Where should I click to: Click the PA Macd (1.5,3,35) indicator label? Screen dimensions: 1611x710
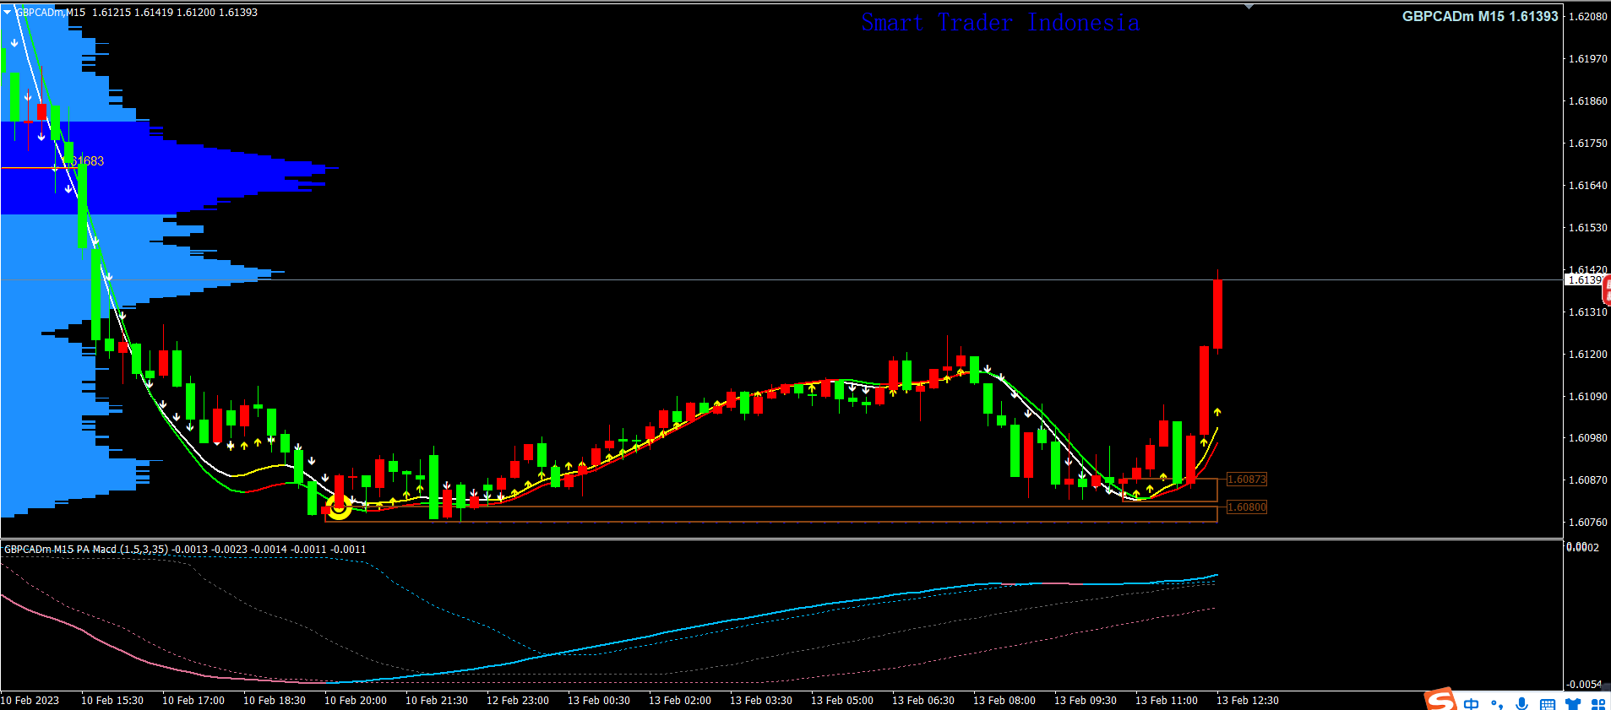click(185, 550)
